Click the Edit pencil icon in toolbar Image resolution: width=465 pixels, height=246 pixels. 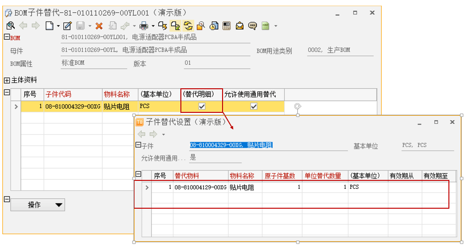tap(67, 25)
